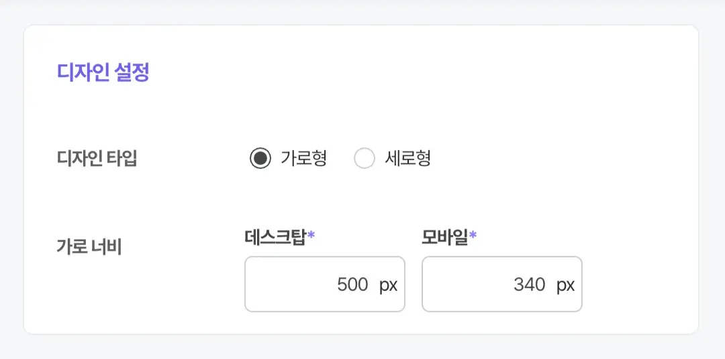Click the px unit in 모바일 field
Image resolution: width=725 pixels, height=359 pixels.
click(x=565, y=285)
